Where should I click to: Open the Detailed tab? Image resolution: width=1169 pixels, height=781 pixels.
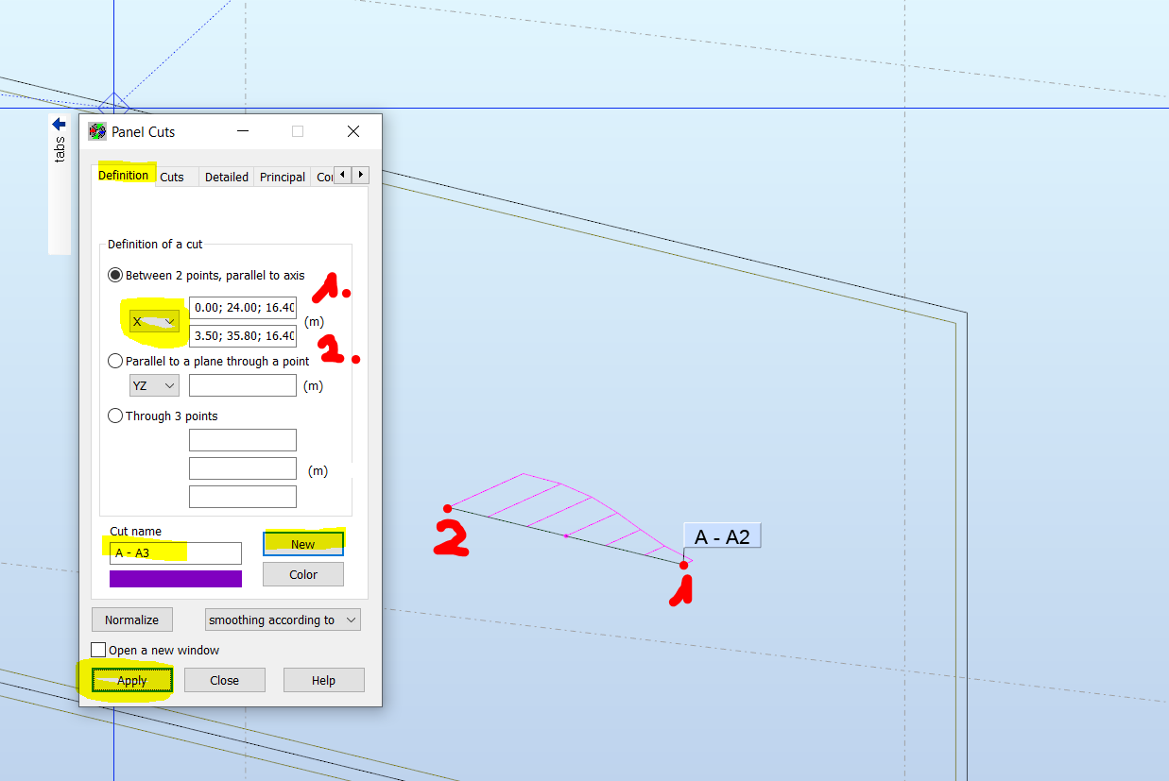coord(226,177)
